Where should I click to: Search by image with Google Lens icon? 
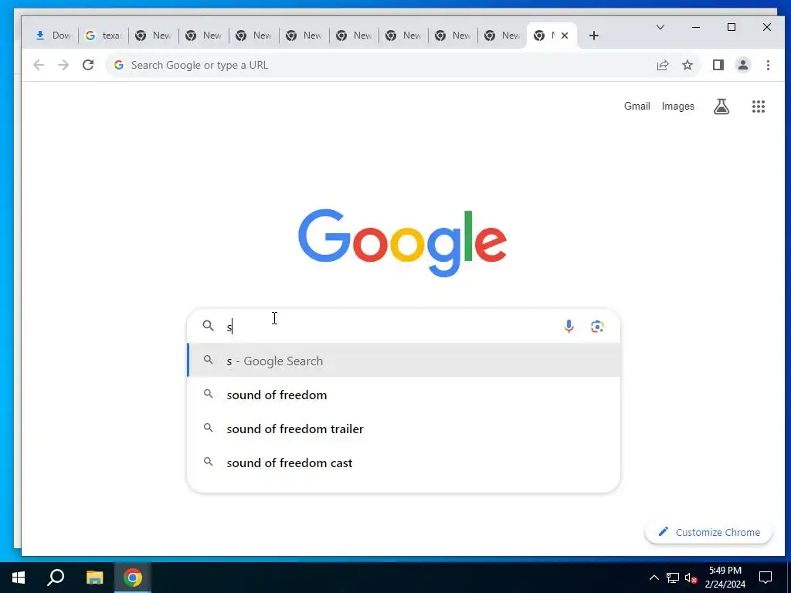(597, 327)
